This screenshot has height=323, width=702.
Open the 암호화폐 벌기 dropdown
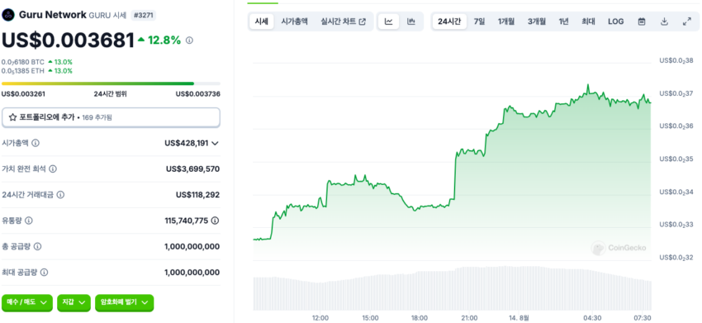pos(124,302)
